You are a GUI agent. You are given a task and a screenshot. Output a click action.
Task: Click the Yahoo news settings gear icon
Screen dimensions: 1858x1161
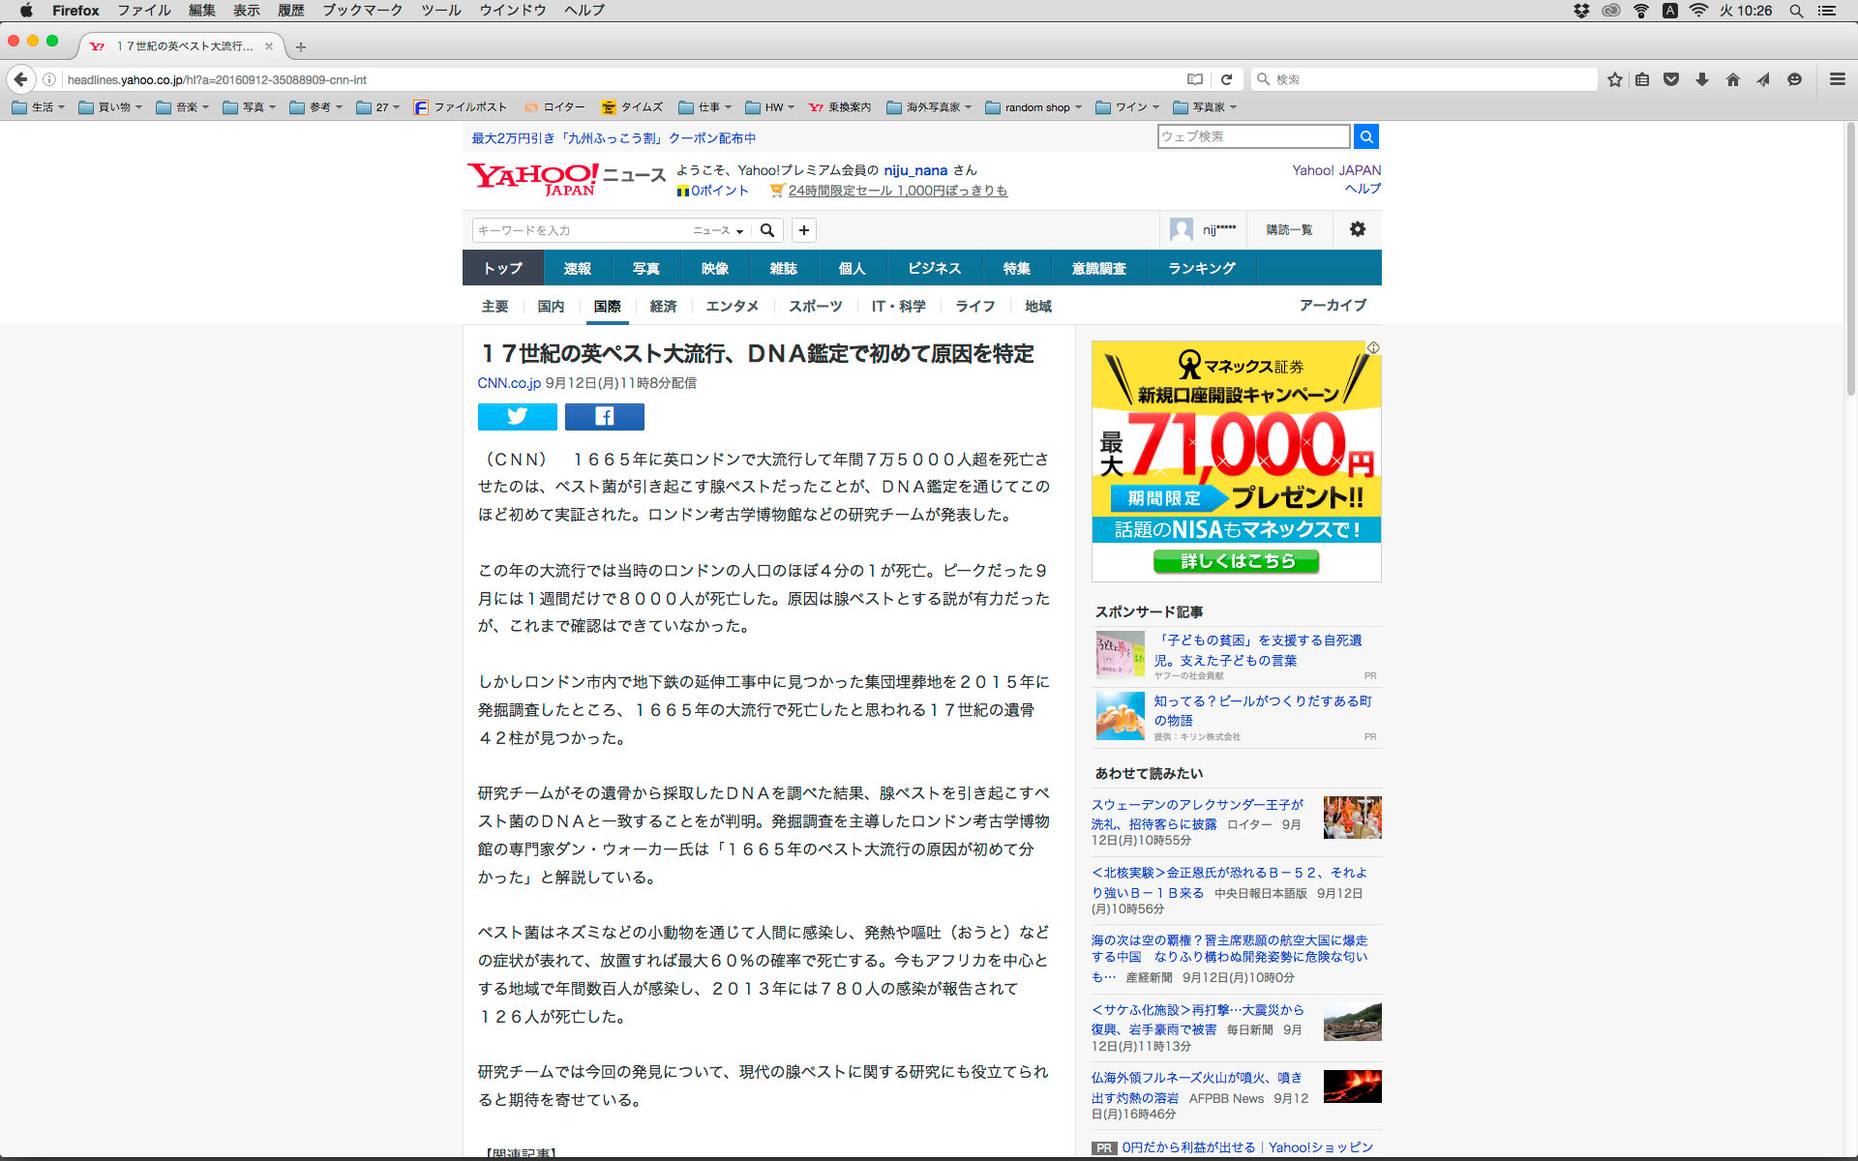point(1357,229)
